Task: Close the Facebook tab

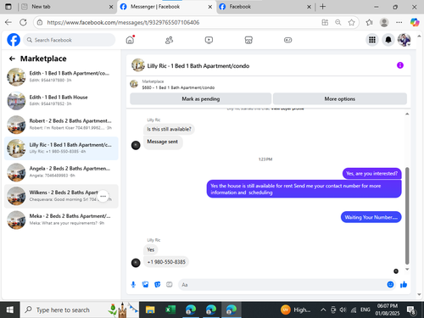Action: (x=309, y=7)
